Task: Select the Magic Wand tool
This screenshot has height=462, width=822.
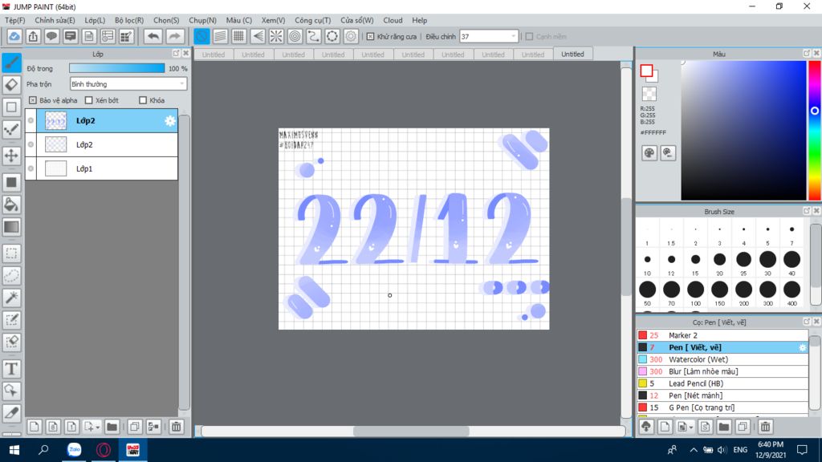Action: (11, 298)
